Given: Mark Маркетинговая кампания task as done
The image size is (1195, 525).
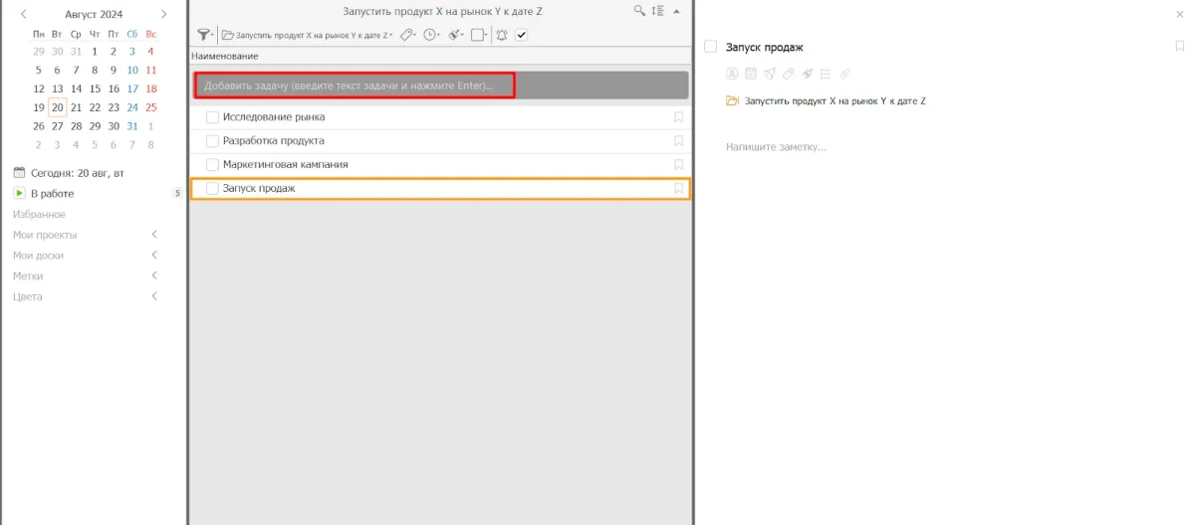Looking at the screenshot, I should pyautogui.click(x=212, y=165).
